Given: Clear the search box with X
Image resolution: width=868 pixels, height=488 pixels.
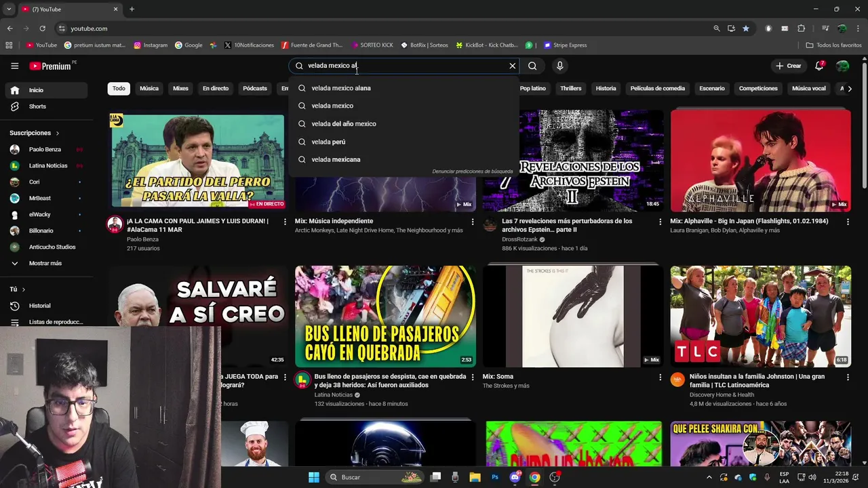Looking at the screenshot, I should (513, 66).
